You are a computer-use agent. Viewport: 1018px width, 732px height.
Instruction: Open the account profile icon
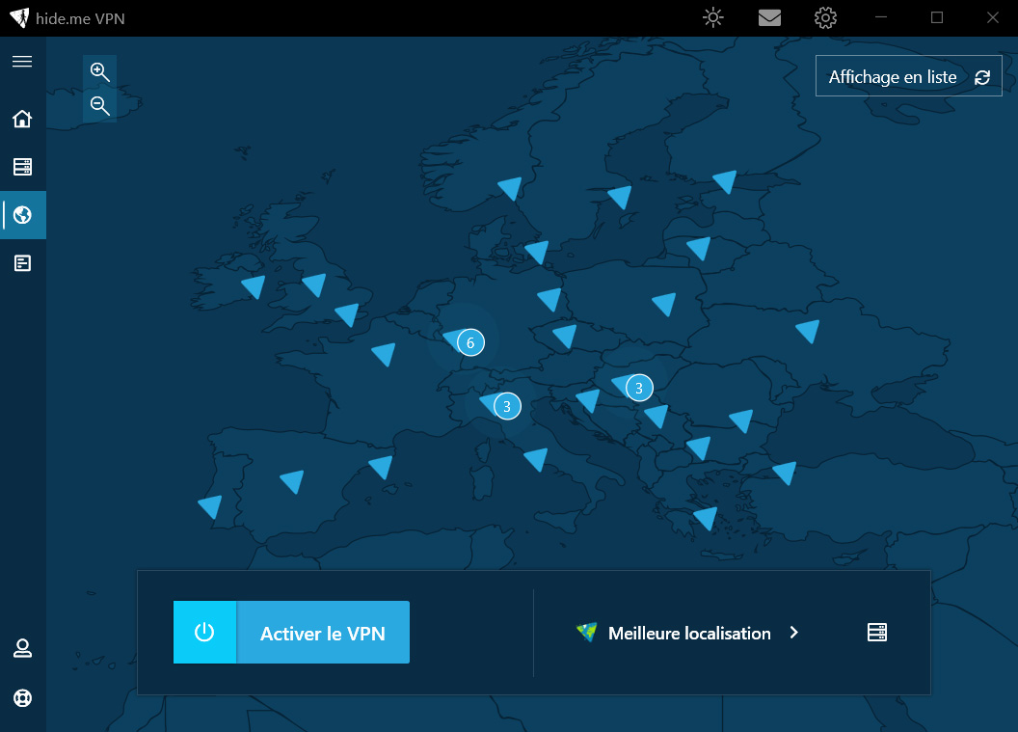[22, 648]
